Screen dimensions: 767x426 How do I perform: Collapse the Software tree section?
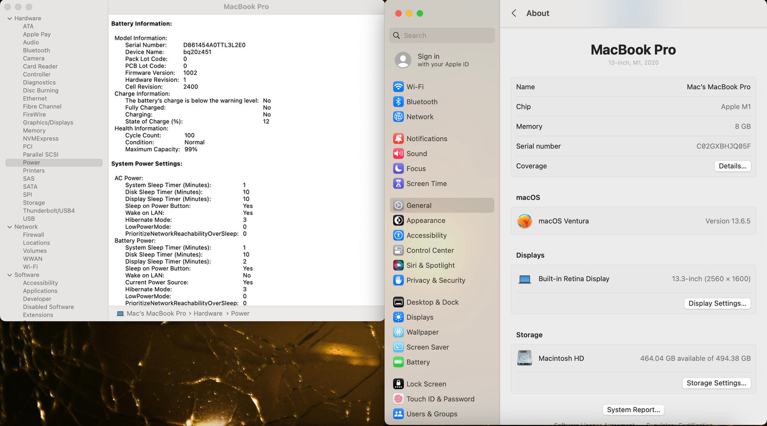click(10, 275)
